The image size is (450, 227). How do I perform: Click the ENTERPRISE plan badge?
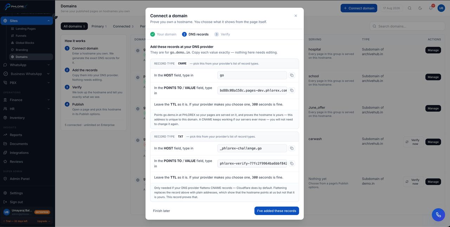42,212
